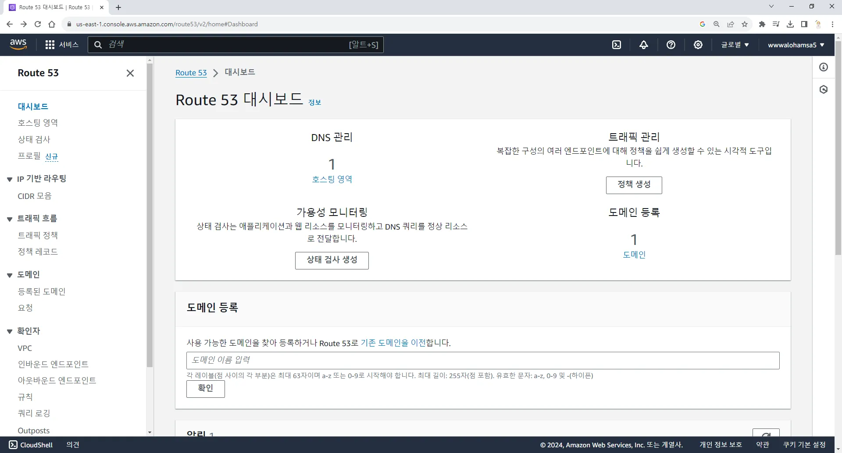This screenshot has width=842, height=453.
Task: Open 정책 레코드 in the sidebar
Action: [x=38, y=251]
